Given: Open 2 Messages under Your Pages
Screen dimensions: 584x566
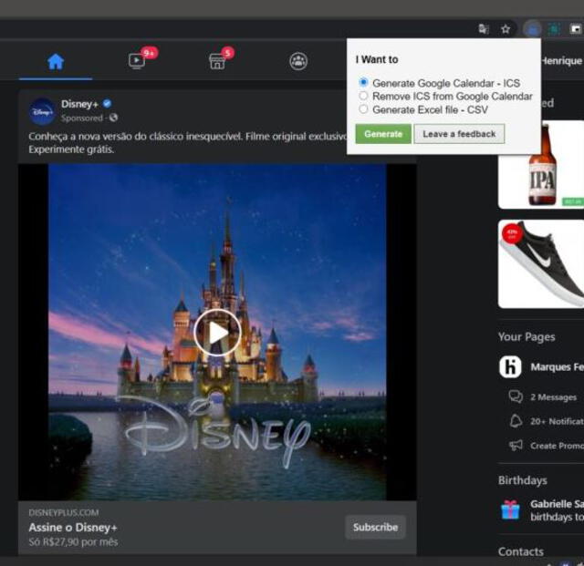Looking at the screenshot, I should [553, 397].
